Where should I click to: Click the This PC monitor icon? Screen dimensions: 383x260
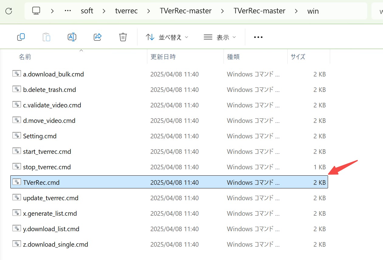tap(36, 11)
